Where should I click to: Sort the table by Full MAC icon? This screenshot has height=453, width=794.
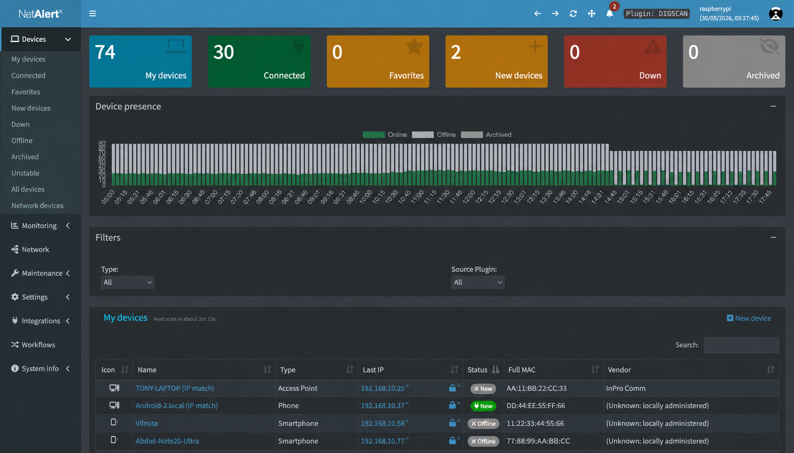[595, 369]
